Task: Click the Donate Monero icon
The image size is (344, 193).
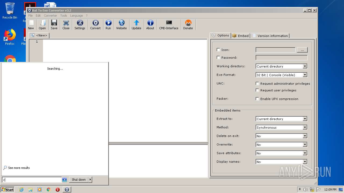Action: 188,24
